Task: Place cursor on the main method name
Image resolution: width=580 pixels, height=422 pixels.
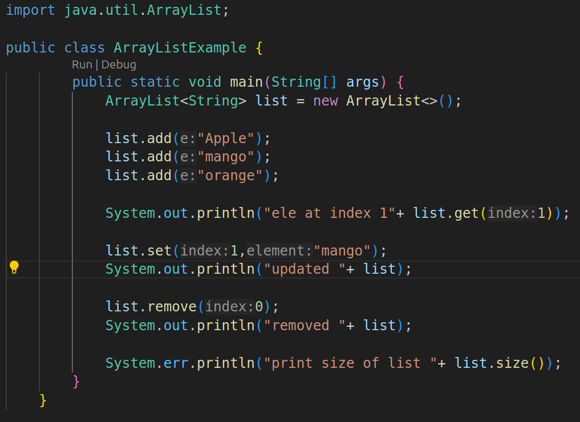Action: [246, 82]
